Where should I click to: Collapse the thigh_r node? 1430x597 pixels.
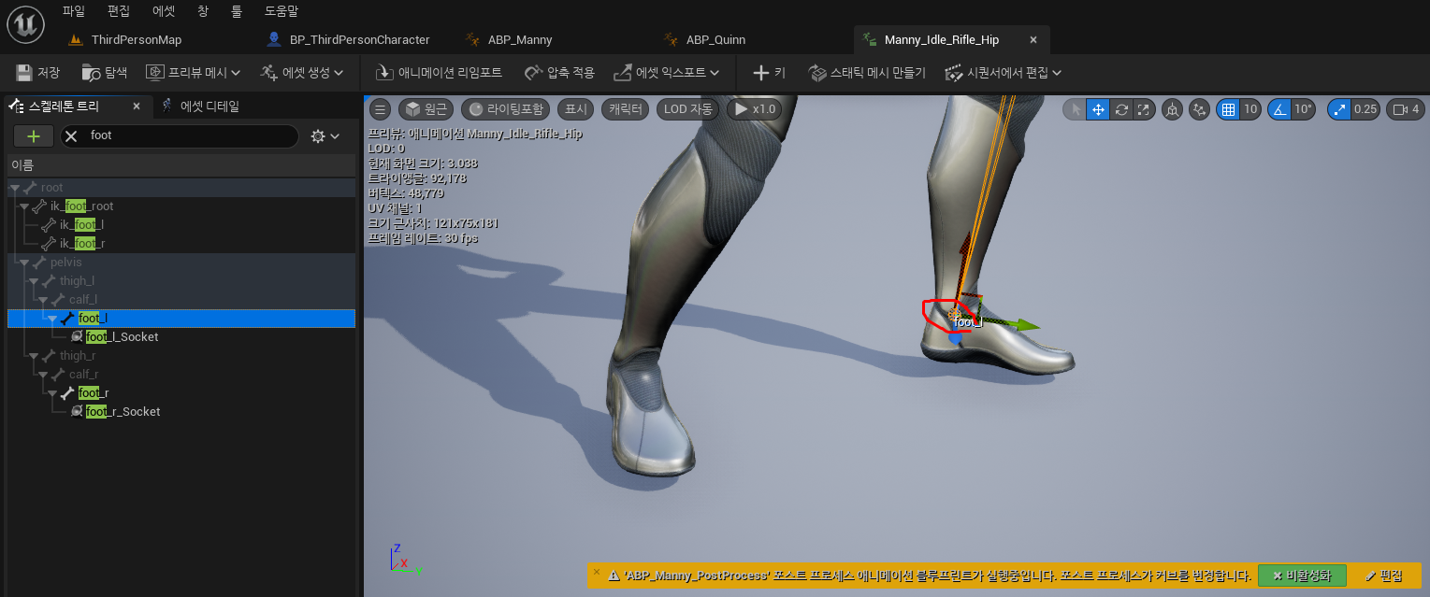[x=35, y=356]
